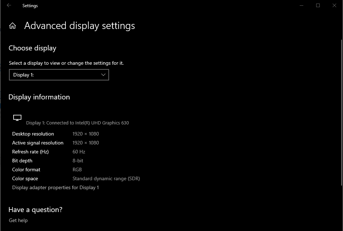Go back using the arrow beside Settings

[x=9, y=5]
